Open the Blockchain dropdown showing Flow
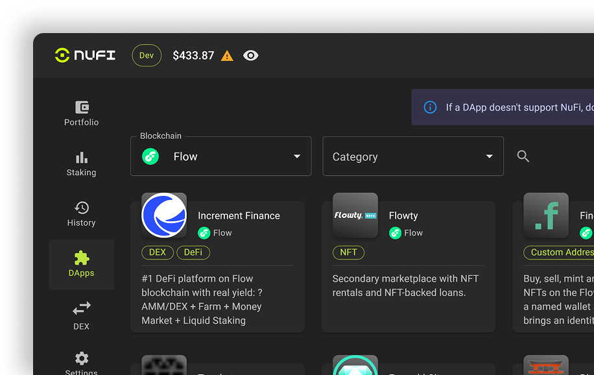Viewport: 594px width, 375px height. tap(221, 156)
